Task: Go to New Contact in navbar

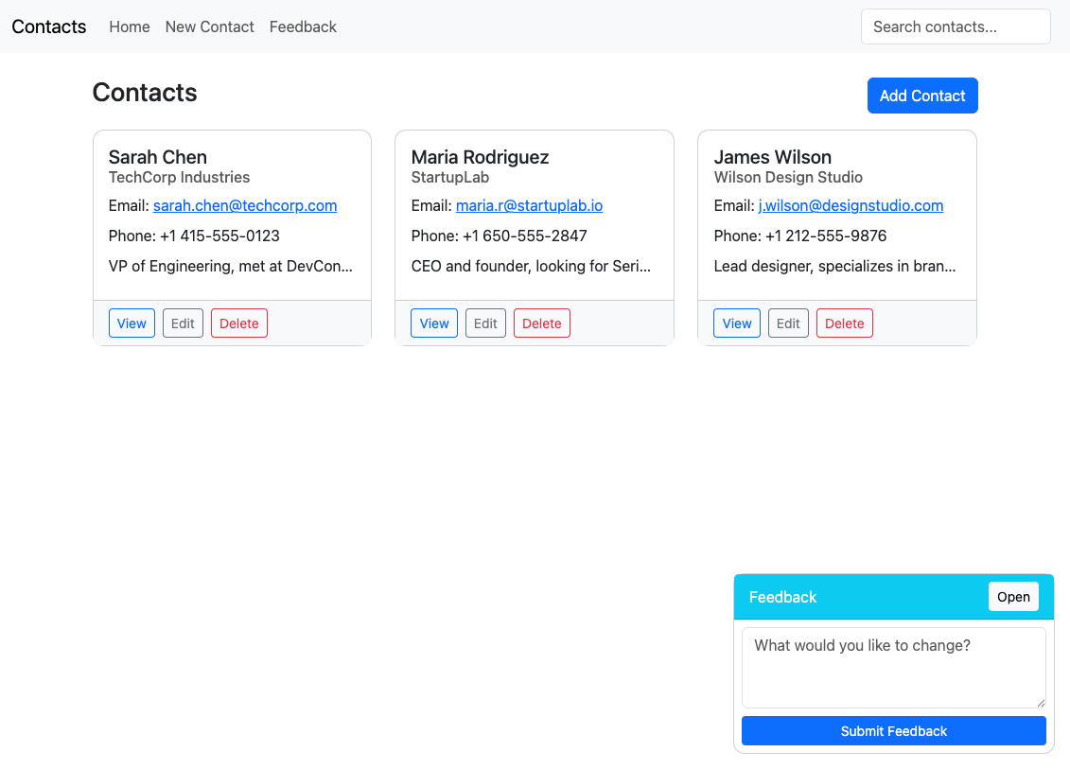Action: tap(209, 26)
